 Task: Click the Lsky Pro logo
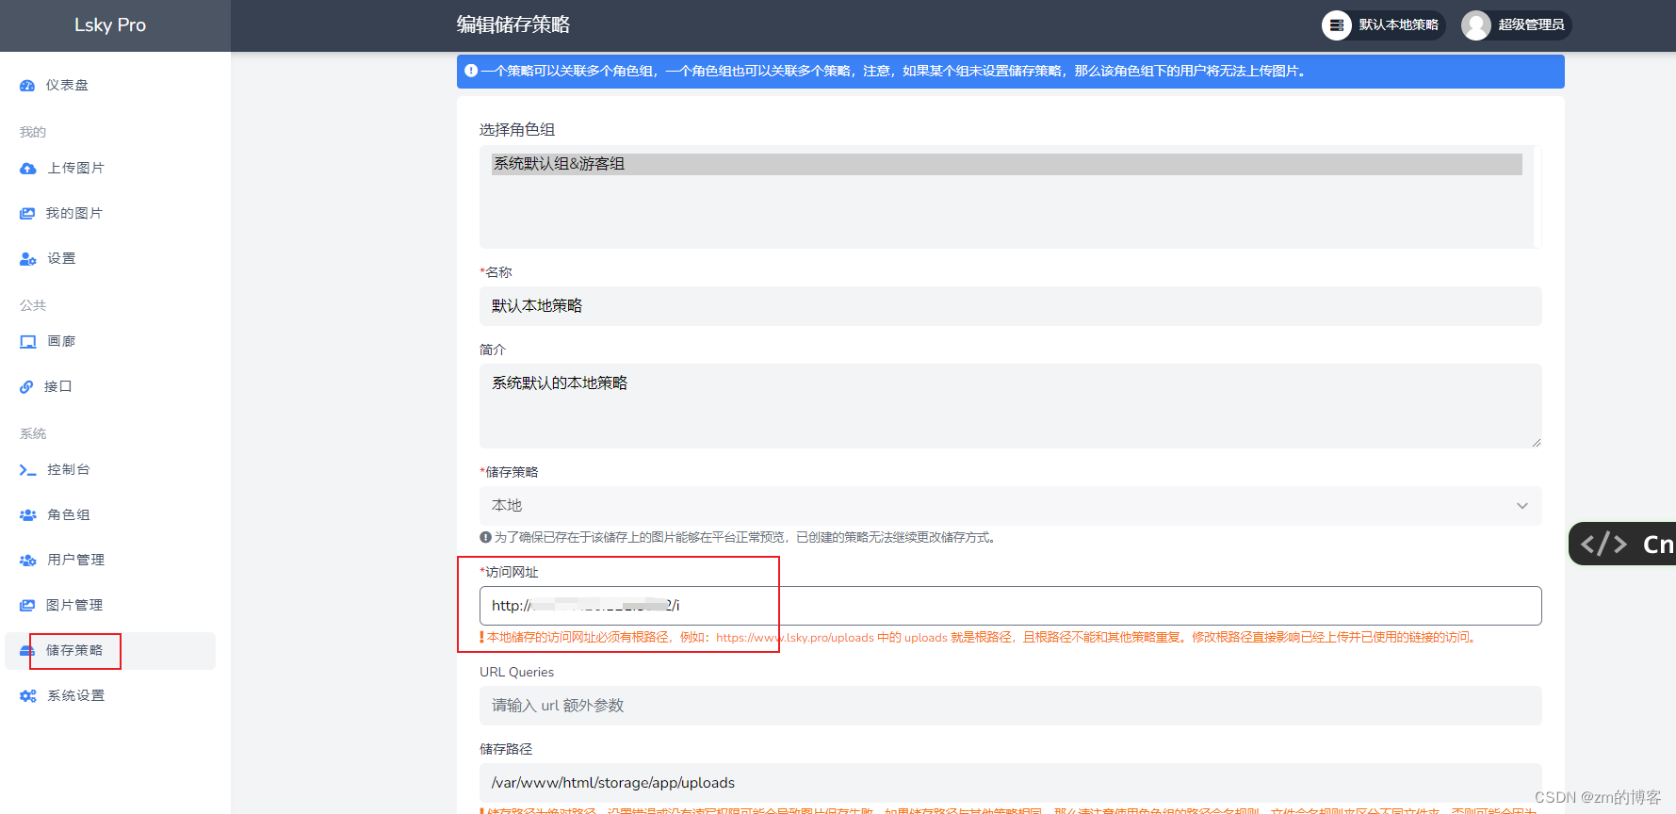[110, 25]
